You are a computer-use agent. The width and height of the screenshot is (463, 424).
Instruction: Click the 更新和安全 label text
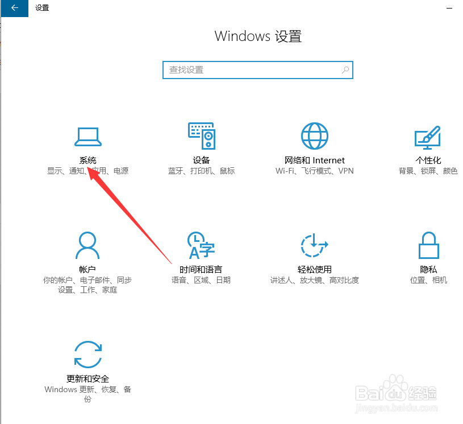click(x=87, y=378)
